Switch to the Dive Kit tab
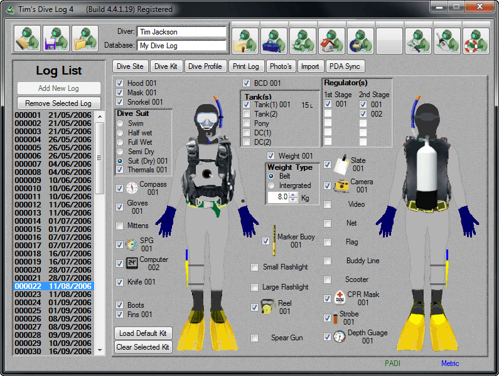499x376 pixels. tap(166, 66)
